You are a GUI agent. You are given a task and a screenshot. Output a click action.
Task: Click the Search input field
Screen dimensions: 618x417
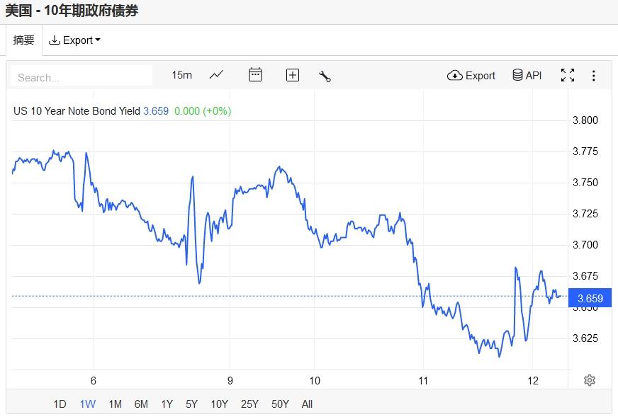82,76
